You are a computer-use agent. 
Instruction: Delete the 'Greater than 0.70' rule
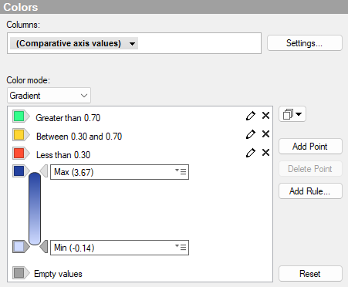[265, 116]
